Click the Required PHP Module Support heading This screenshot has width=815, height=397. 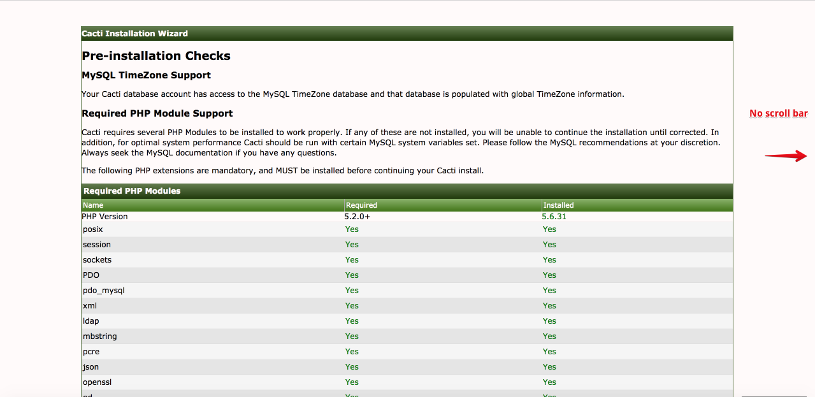pyautogui.click(x=157, y=113)
